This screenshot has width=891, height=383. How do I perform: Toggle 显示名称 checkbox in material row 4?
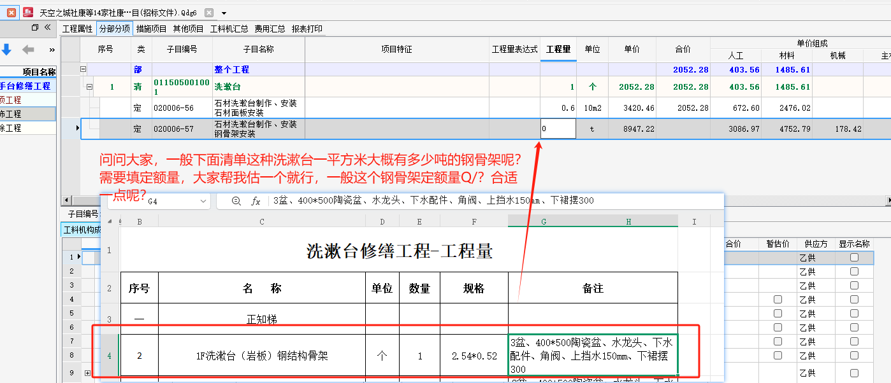tap(854, 300)
